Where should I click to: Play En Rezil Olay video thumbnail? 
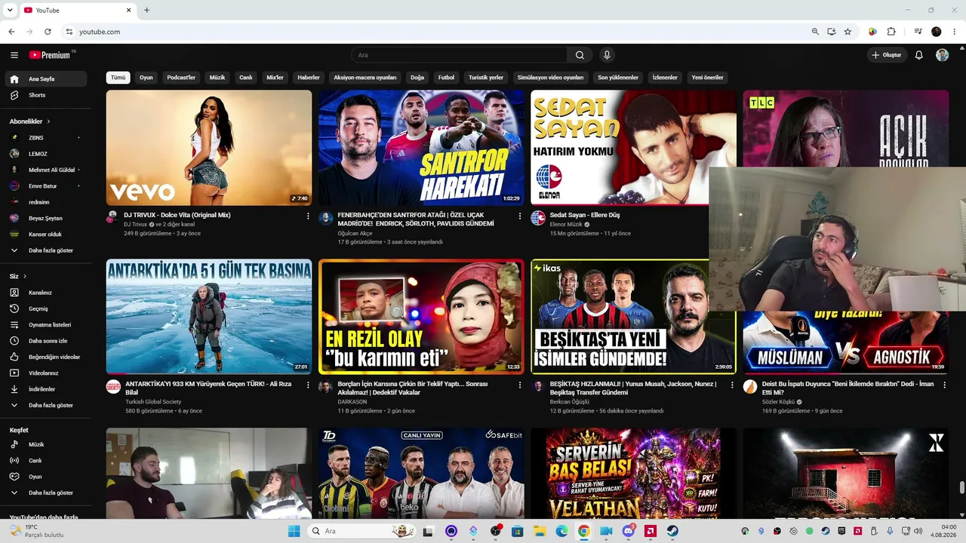pos(421,317)
